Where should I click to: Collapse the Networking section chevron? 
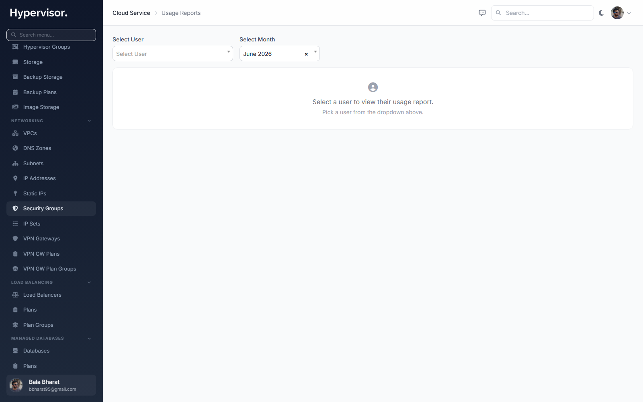(x=89, y=121)
